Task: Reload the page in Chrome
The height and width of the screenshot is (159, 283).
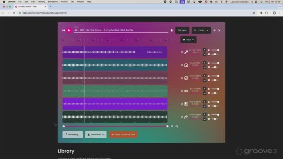Action: (x=14, y=13)
